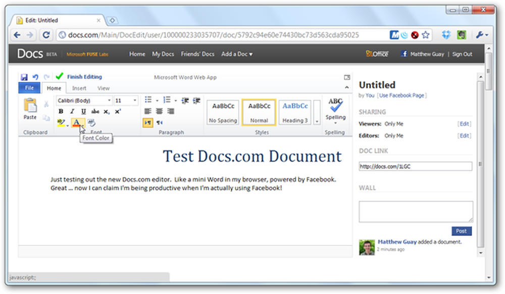The height and width of the screenshot is (294, 505).
Task: Open the browser wrench settings menu
Action: click(x=482, y=35)
